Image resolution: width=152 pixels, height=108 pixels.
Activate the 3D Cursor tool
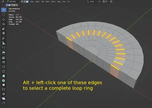[x=4, y=15]
